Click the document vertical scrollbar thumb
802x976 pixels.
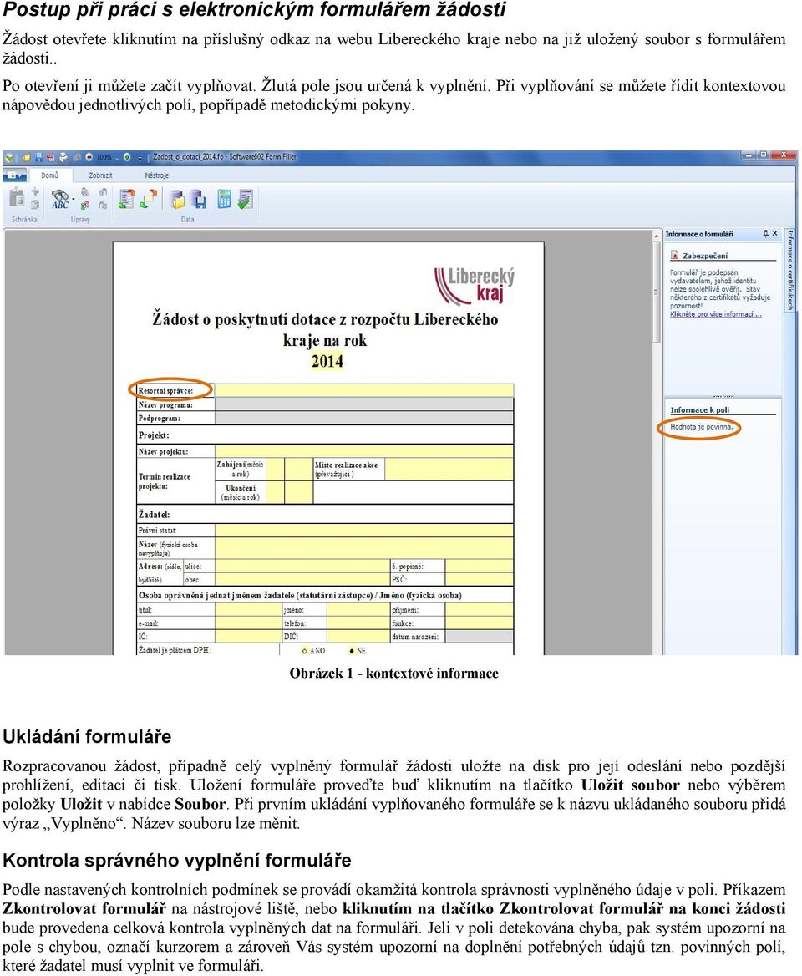coord(657,292)
